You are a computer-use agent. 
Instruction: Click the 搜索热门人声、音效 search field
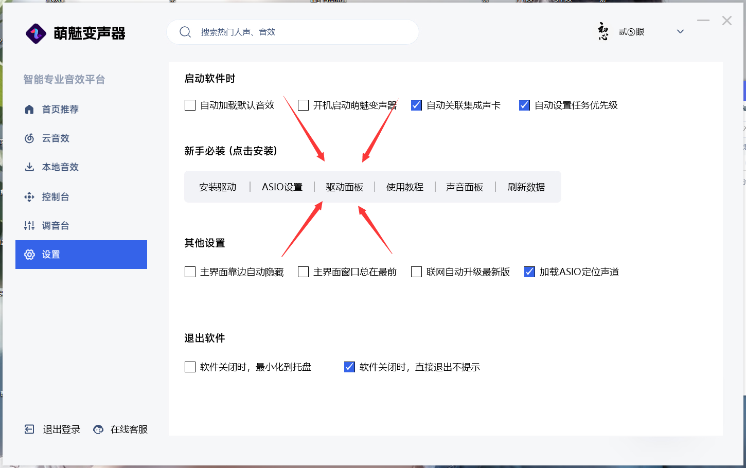point(293,32)
